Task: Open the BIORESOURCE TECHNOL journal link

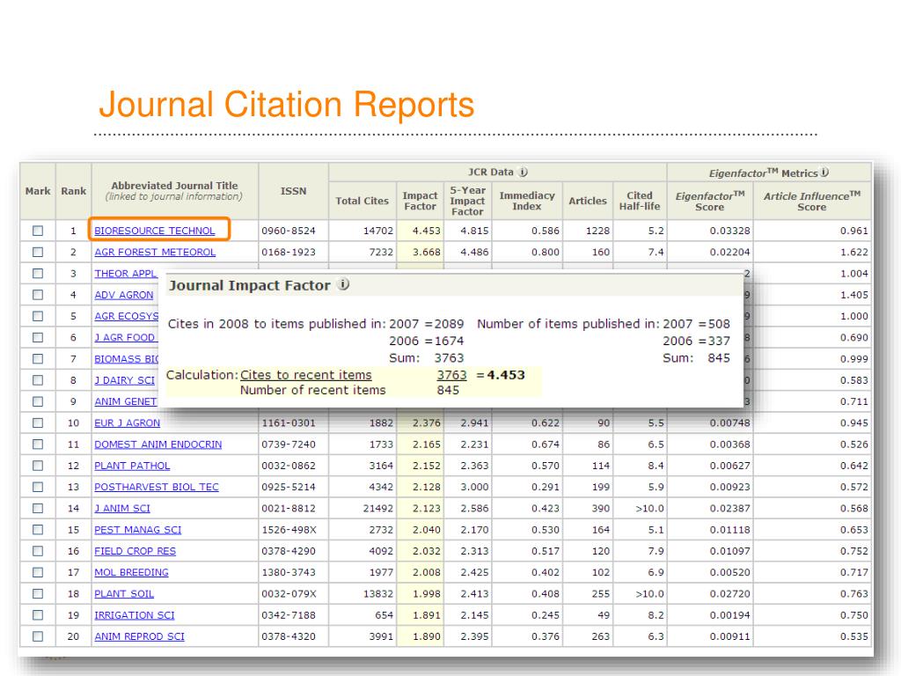Action: click(x=155, y=231)
